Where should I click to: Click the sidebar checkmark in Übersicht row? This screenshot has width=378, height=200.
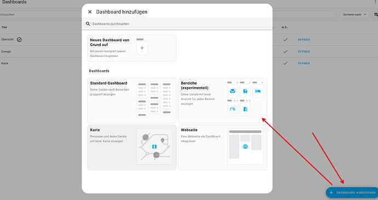[285, 39]
